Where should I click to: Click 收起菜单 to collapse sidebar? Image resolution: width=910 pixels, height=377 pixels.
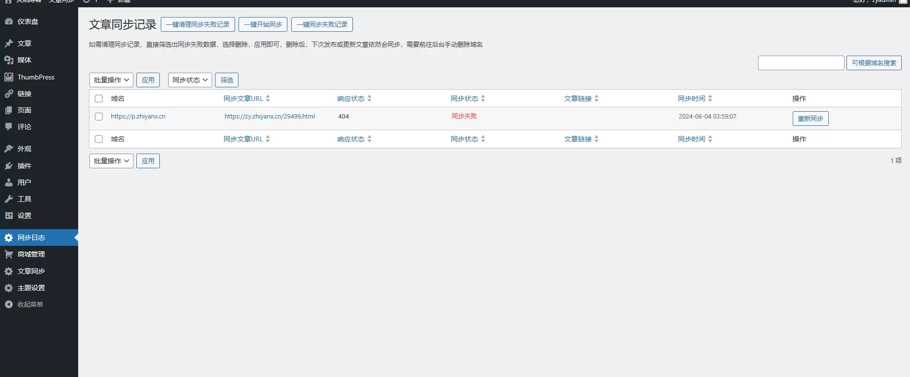[30, 304]
